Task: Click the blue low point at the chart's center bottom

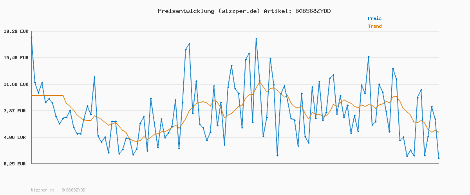Action: coord(277,155)
